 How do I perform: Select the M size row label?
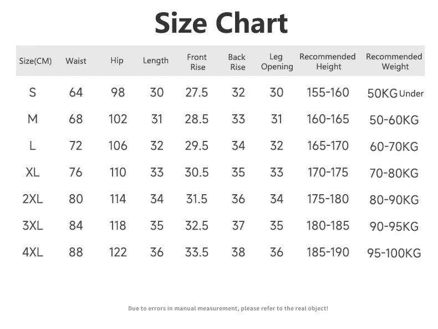coord(33,119)
